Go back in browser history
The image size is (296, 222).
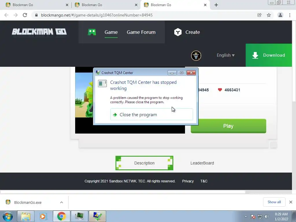[x=6, y=15]
